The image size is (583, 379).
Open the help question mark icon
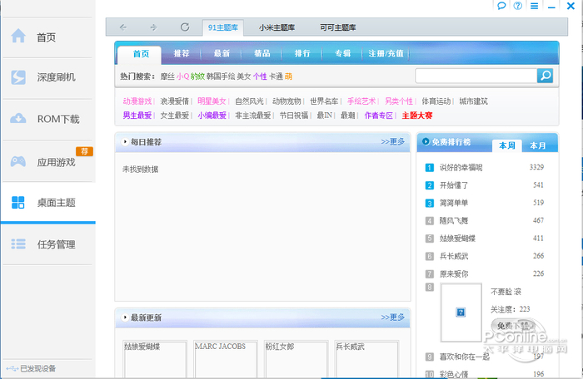[518, 6]
